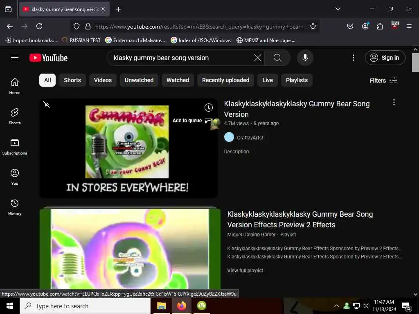Start voice search with microphone

pos(305,58)
